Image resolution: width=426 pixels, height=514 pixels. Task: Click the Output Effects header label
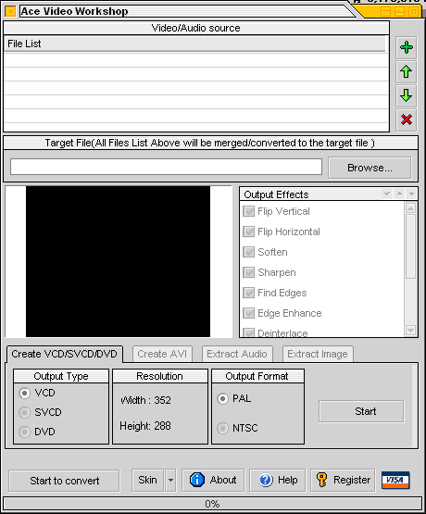pos(276,194)
